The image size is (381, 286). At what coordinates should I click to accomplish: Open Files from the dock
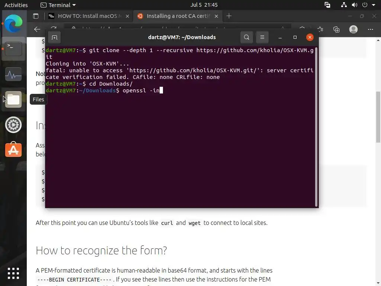click(13, 99)
